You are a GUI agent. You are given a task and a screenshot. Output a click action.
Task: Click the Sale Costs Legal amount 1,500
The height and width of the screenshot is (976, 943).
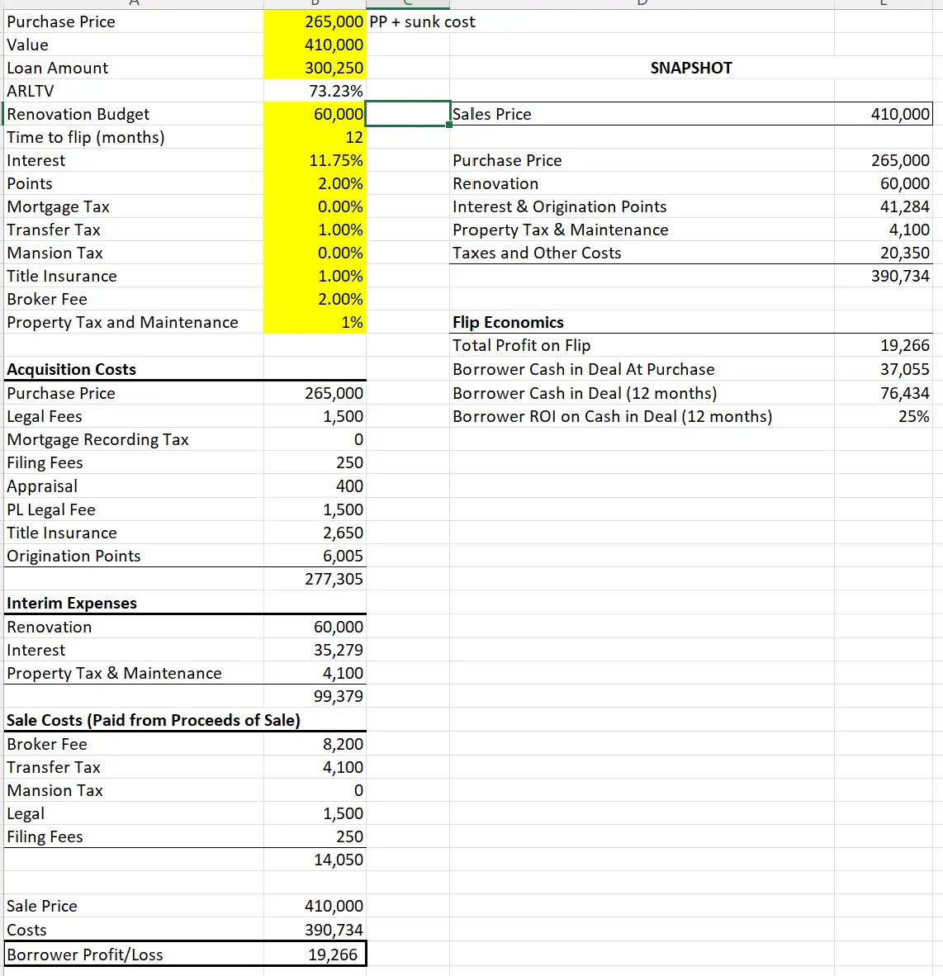(x=315, y=813)
